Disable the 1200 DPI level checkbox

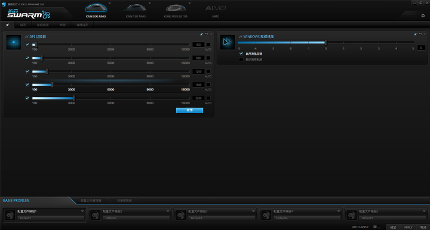[27, 72]
